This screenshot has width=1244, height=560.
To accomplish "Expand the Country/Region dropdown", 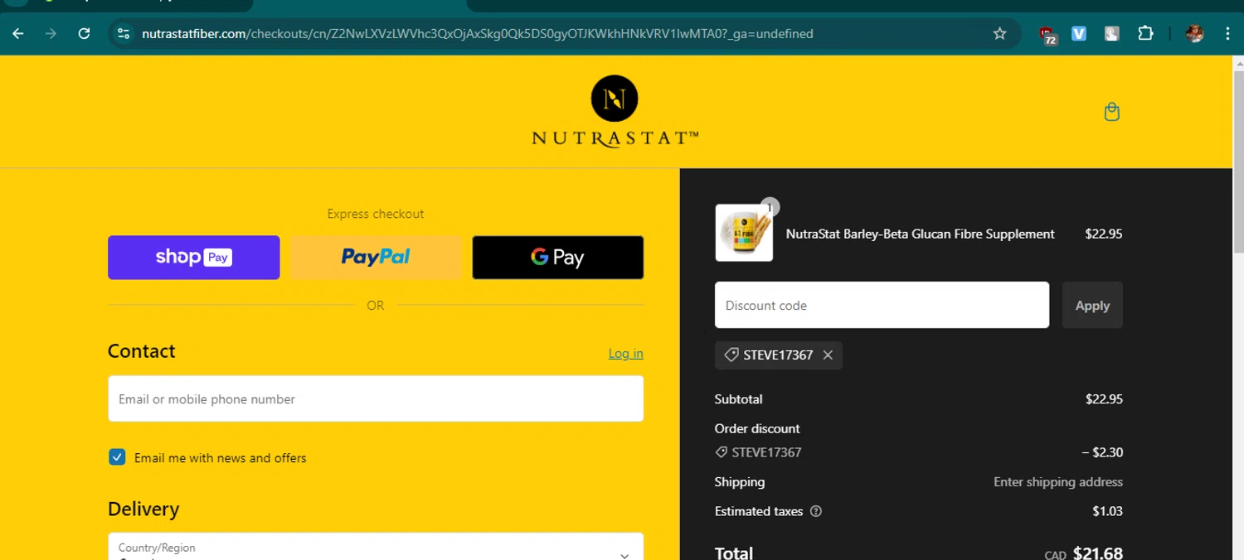I will click(x=376, y=547).
